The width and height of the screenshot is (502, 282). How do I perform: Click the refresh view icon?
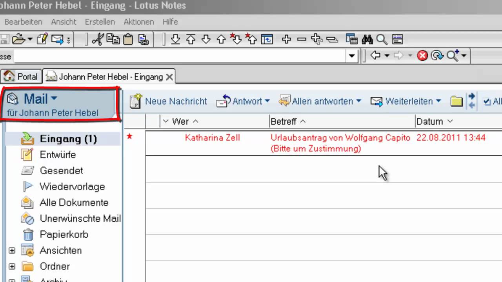click(x=267, y=39)
